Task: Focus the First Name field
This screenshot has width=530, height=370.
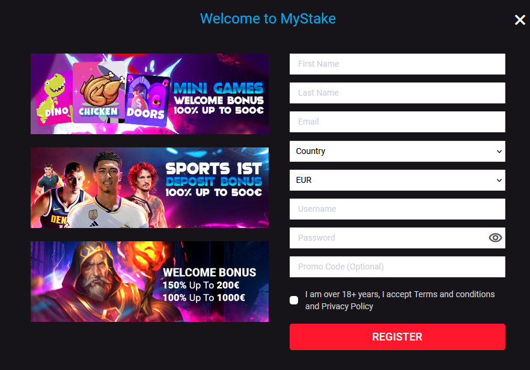Action: pyautogui.click(x=397, y=64)
